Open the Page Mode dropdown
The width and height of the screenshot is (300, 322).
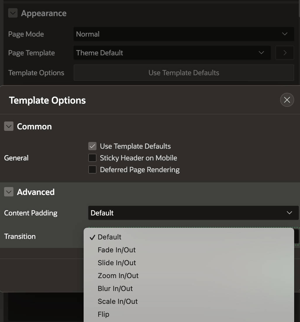point(184,34)
